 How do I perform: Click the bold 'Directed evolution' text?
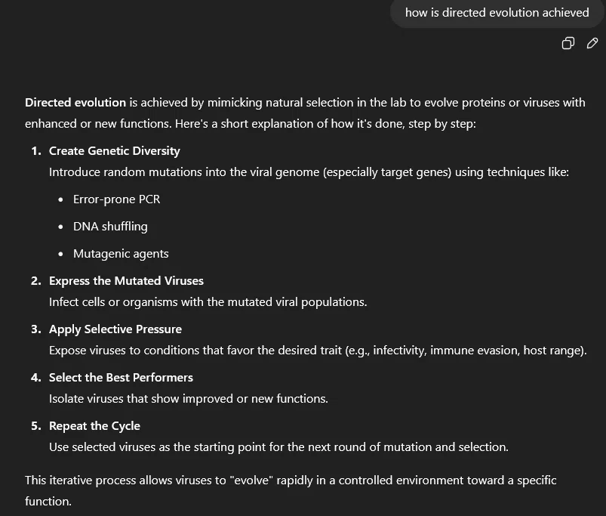click(x=75, y=103)
